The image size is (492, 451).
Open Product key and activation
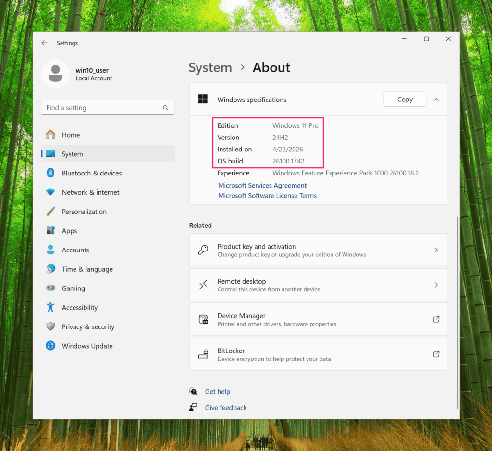319,250
